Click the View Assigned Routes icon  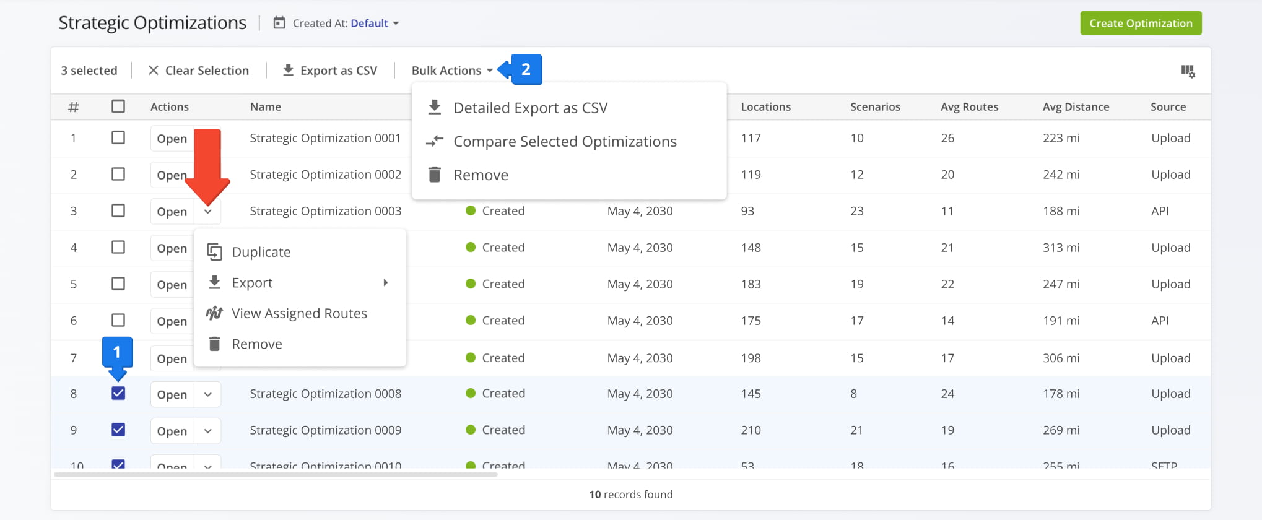214,313
